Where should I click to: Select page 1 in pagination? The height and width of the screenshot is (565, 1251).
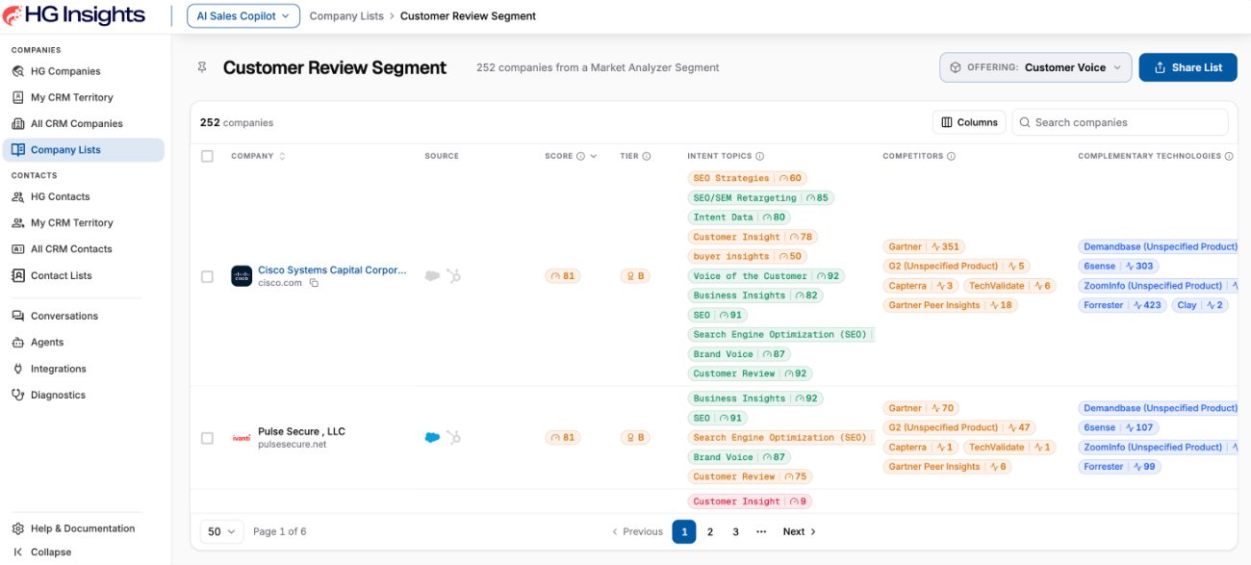pyautogui.click(x=683, y=531)
